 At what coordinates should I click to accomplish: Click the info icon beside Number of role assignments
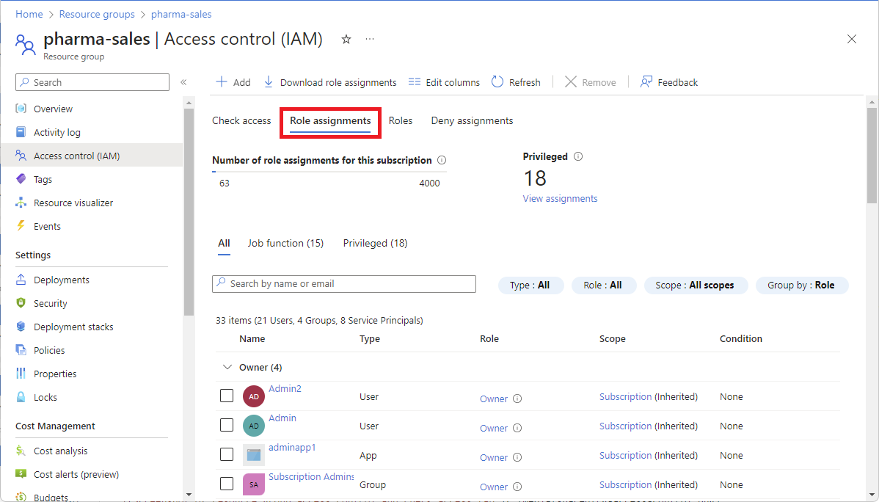pyautogui.click(x=442, y=161)
